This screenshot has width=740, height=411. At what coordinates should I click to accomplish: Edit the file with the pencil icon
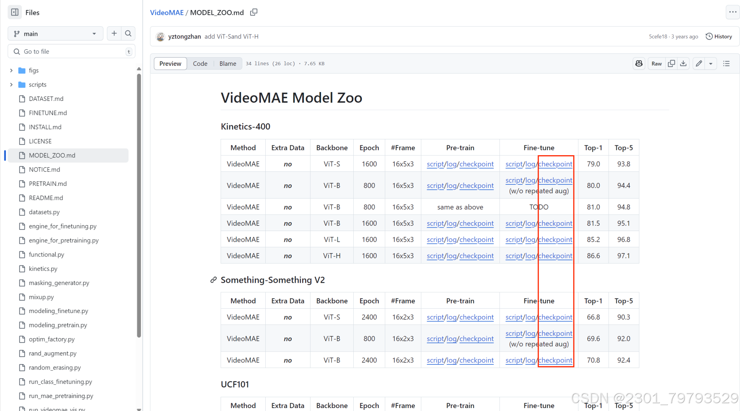(x=699, y=63)
